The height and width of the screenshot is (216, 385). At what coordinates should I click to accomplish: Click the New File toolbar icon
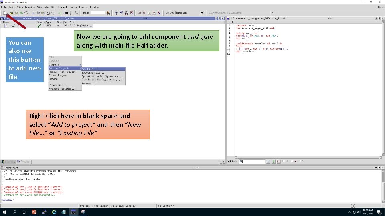[x=4, y=13]
